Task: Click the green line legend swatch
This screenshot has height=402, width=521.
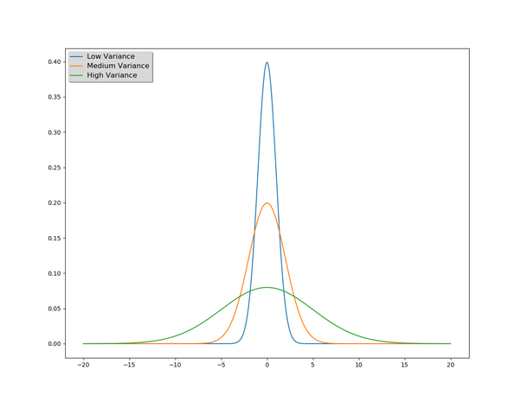Action: [76, 76]
